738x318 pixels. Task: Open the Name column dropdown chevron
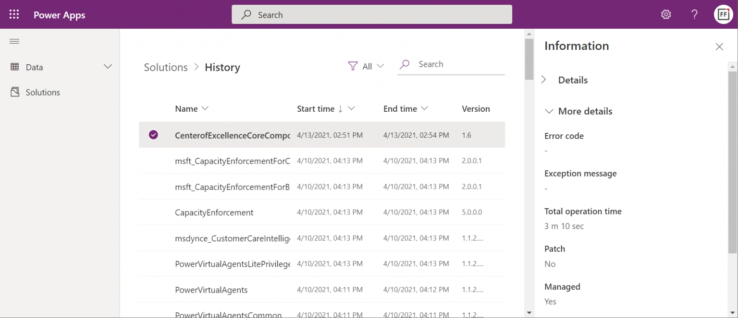205,108
